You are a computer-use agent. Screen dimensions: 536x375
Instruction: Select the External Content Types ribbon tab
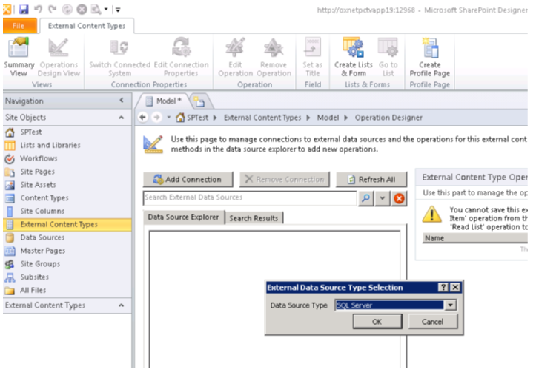(x=87, y=26)
